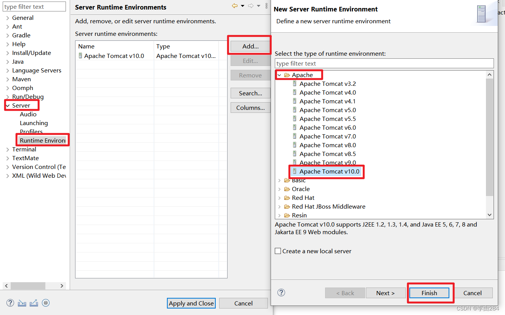
Task: Expand the Red Hat JBoss Middleware chevron
Action: coord(279,207)
